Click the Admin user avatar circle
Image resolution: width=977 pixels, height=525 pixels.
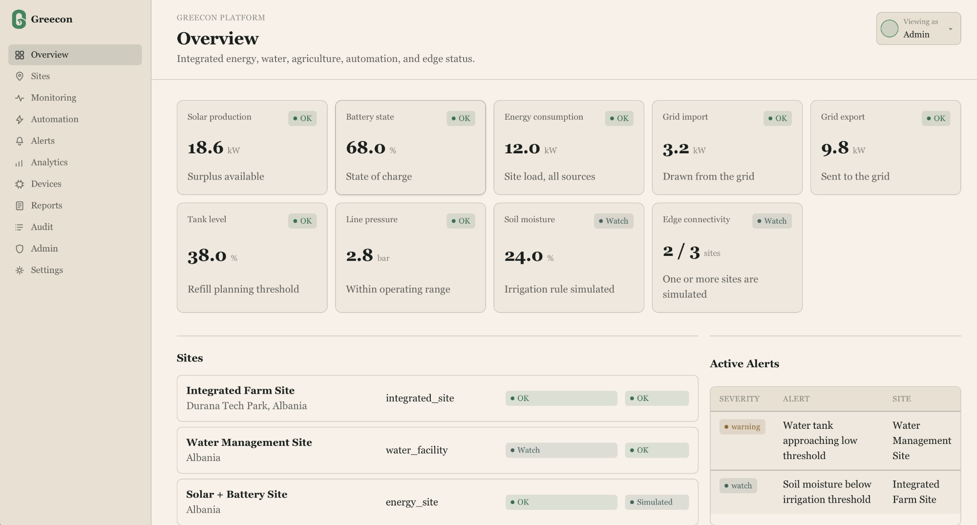[890, 28]
